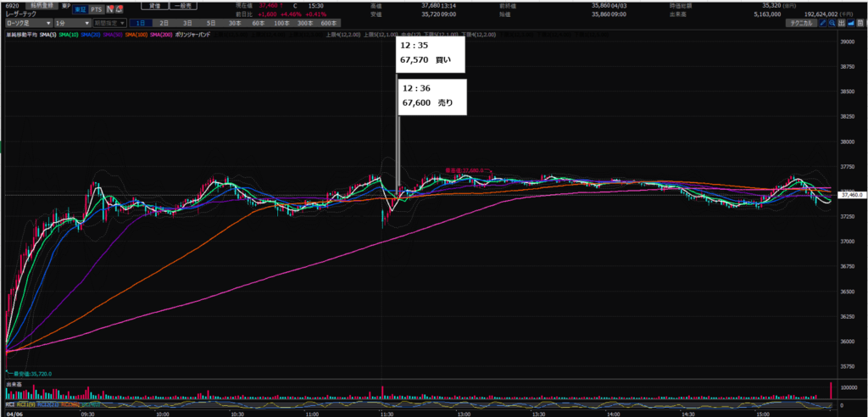Open the 1分 time interval dropdown

point(72,23)
